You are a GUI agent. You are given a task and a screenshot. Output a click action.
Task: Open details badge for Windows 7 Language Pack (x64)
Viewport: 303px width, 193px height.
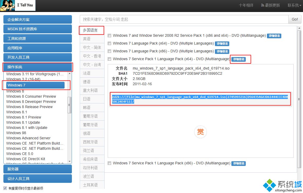(x=222, y=43)
